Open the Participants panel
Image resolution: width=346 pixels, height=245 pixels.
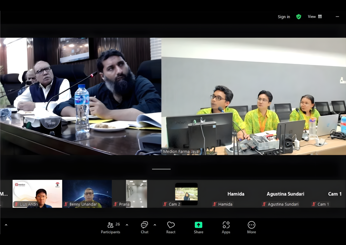(x=110, y=227)
